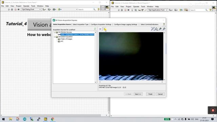Click the camera preview image
The height and width of the screenshot is (122, 217).
click(131, 56)
